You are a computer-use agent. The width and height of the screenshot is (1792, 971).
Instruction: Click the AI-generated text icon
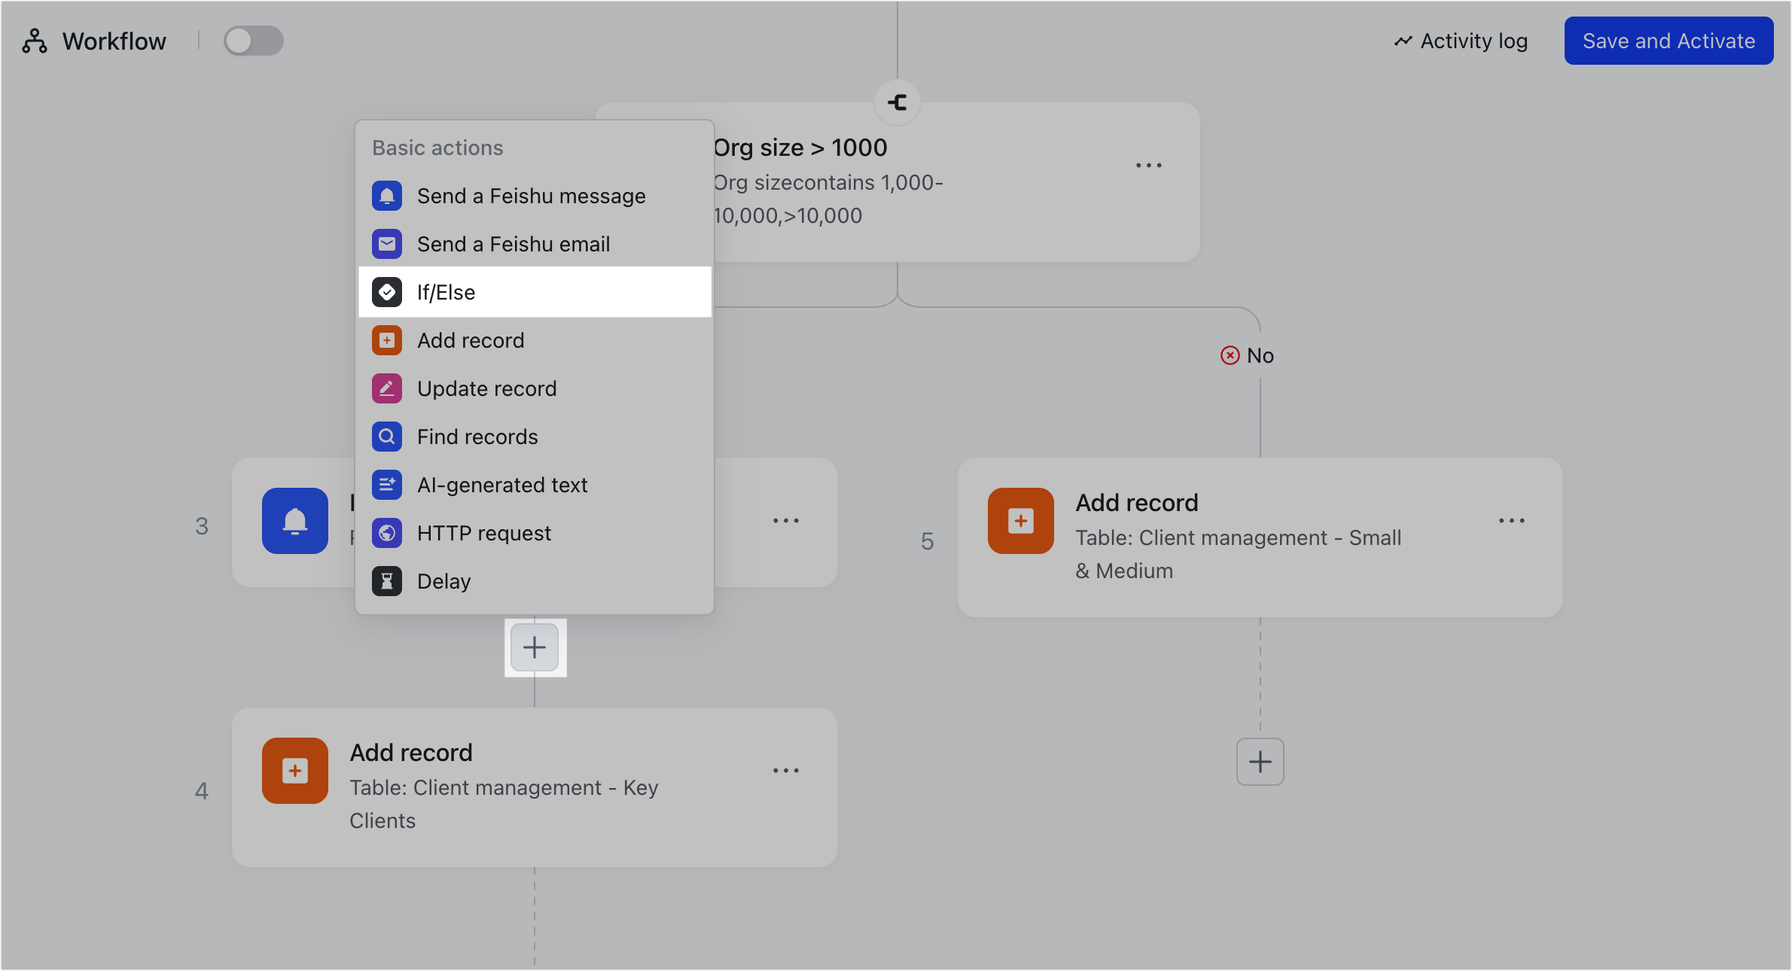387,484
